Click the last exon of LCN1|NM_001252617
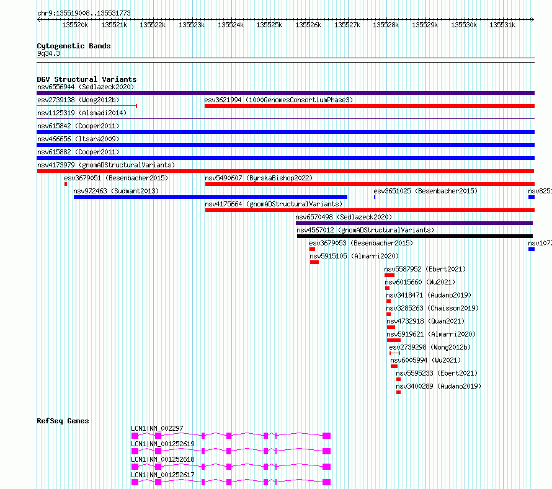552x489 pixels. click(x=327, y=482)
